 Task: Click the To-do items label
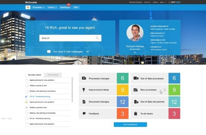point(147,114)
